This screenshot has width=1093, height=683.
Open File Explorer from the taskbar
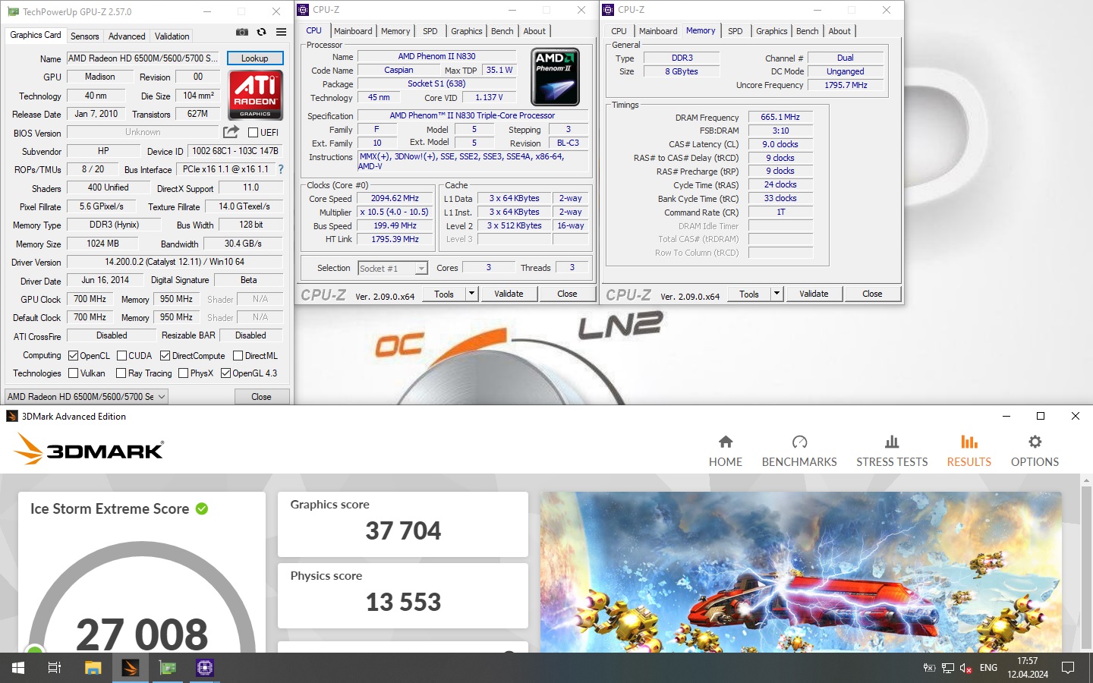93,668
